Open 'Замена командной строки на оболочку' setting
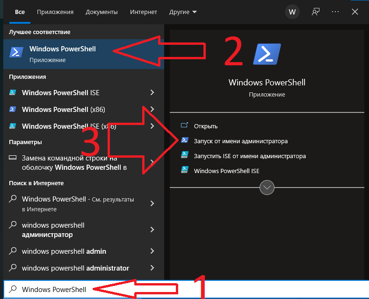Image resolution: width=369 pixels, height=299 pixels. (x=84, y=162)
